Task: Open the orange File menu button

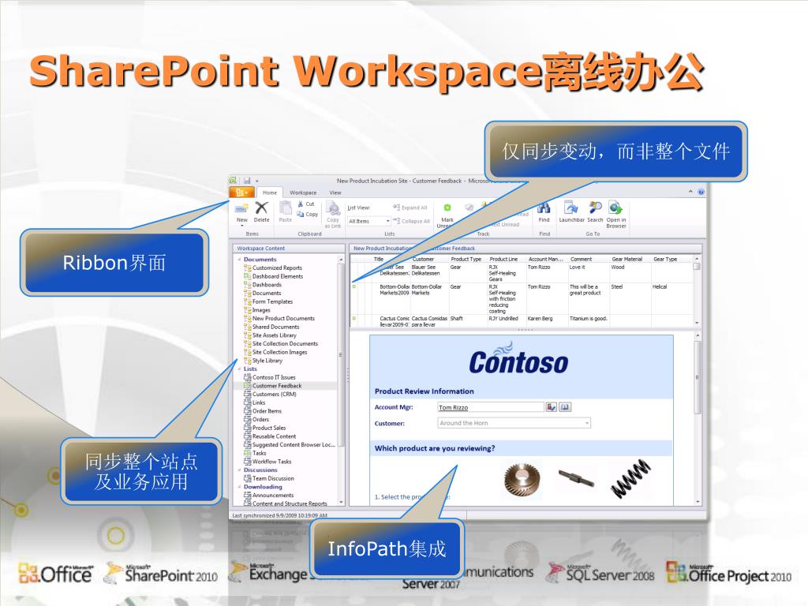Action: 241,193
